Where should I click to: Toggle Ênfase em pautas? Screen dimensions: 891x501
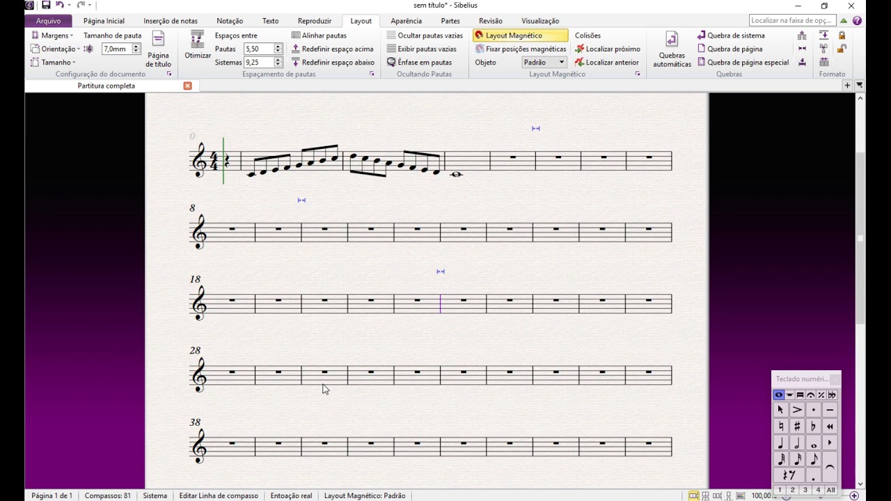(x=419, y=62)
